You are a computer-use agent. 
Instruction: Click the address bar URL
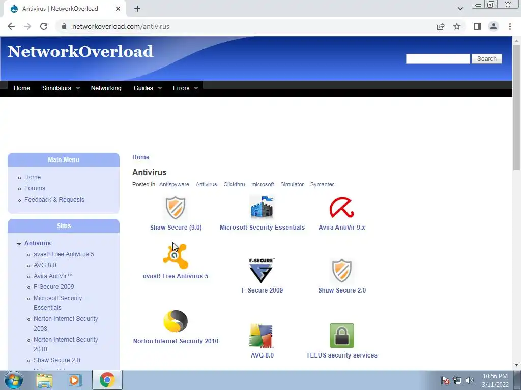121,26
